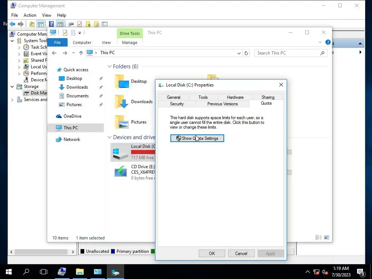Click the Explorer Help question-mark icon
Image resolution: width=372 pixels, height=279 pixels.
328,42
